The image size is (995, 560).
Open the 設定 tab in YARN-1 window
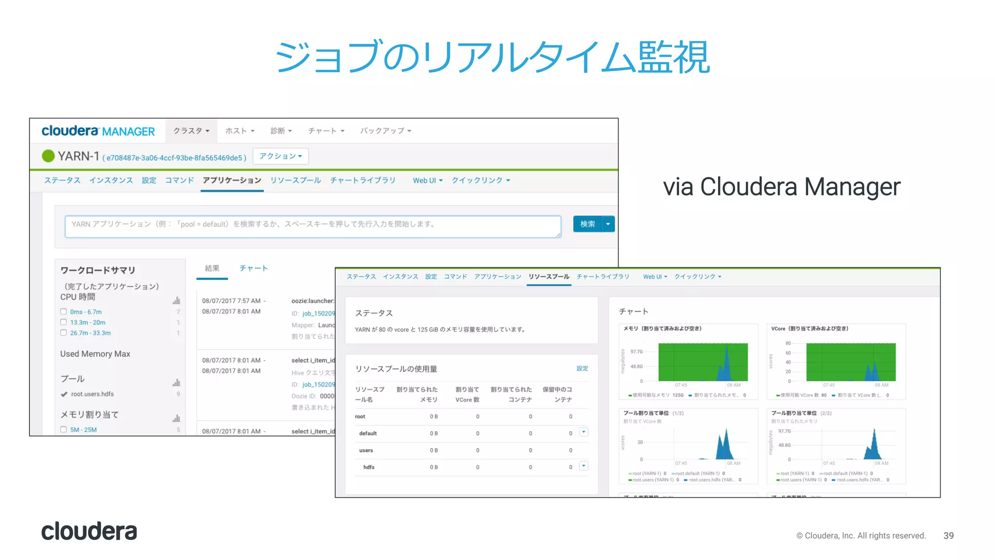(149, 180)
